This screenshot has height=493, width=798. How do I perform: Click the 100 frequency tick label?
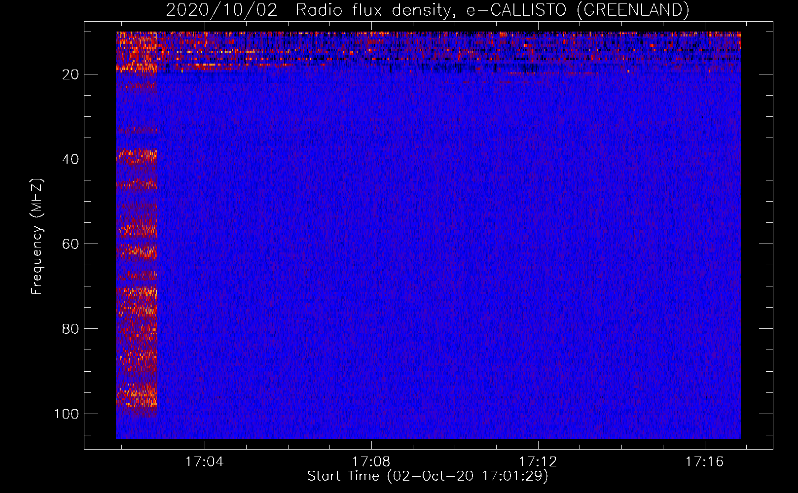coord(67,414)
